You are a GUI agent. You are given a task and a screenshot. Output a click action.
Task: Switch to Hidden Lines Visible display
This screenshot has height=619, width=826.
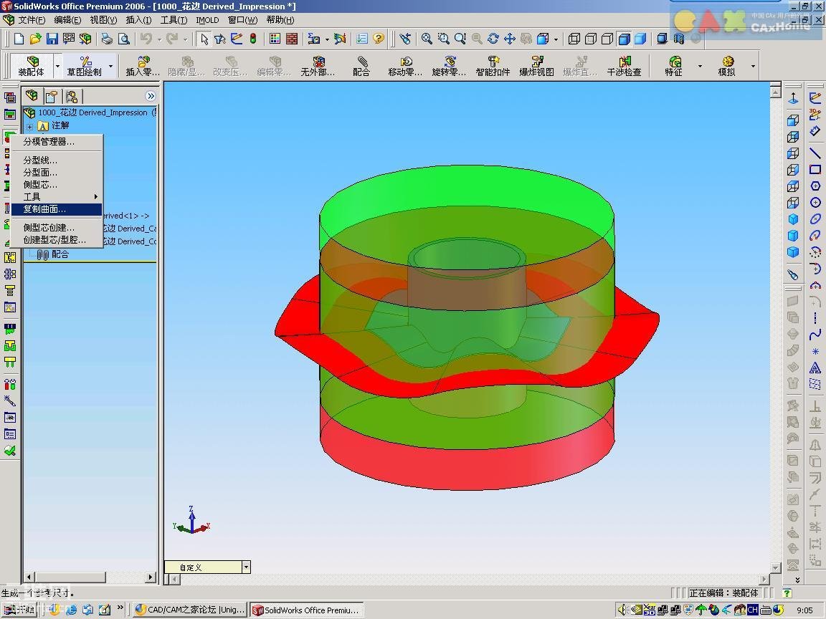coord(591,39)
